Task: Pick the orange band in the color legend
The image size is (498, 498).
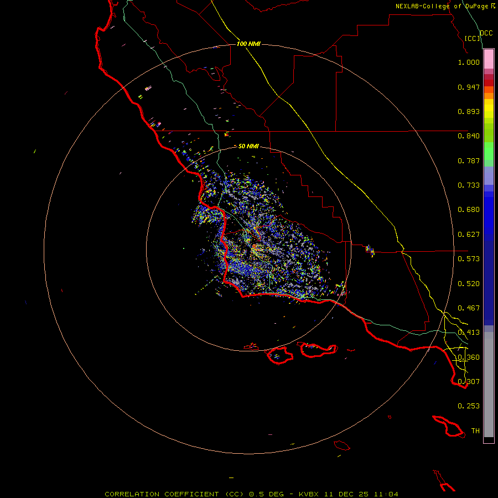Action: pyautogui.click(x=489, y=96)
